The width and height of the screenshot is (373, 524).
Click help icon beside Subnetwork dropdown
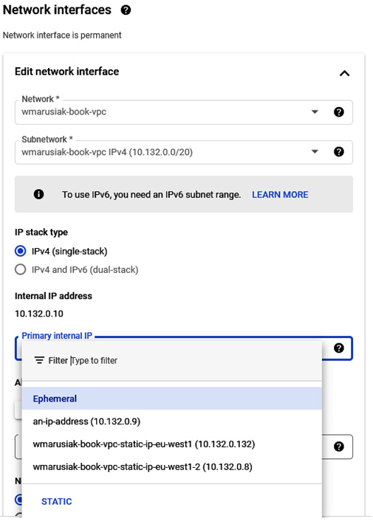339,152
